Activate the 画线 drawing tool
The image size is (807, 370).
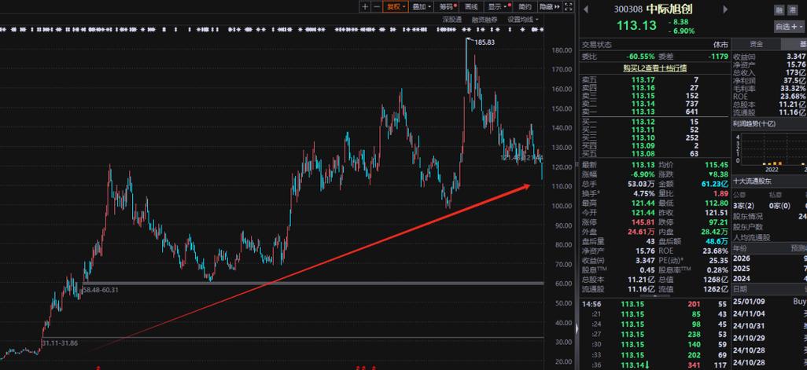click(471, 7)
